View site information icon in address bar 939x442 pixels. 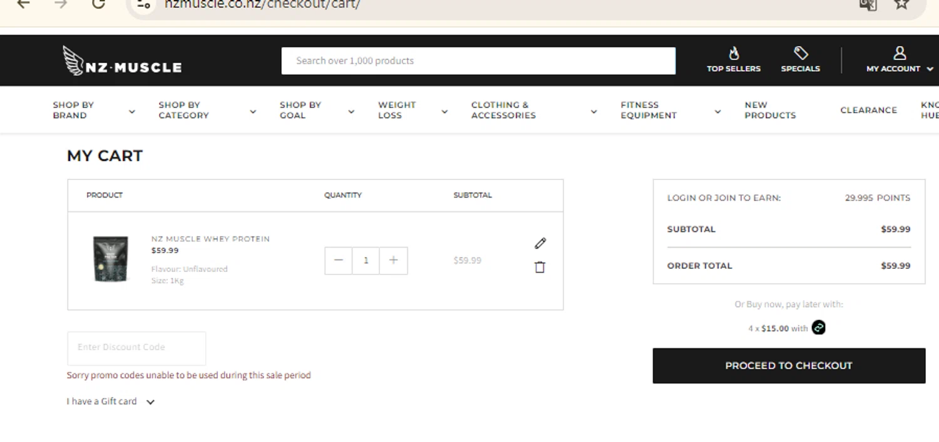tap(143, 4)
